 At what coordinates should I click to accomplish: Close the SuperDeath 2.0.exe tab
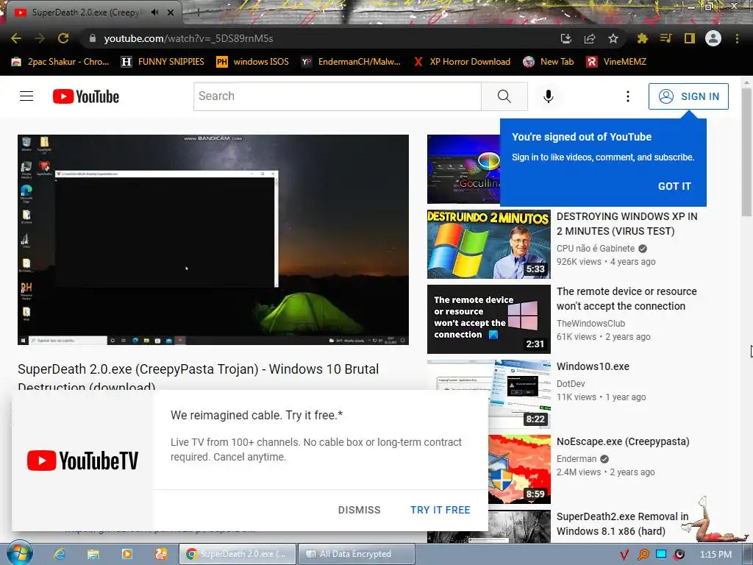click(x=171, y=13)
